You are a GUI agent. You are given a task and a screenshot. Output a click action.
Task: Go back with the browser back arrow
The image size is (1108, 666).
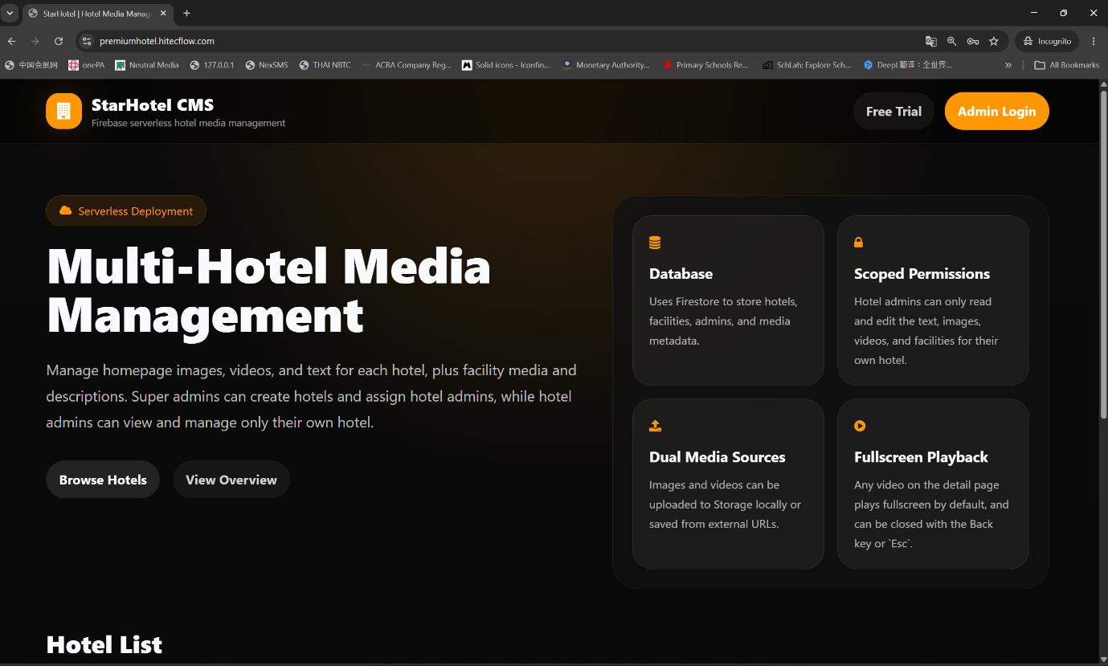tap(12, 41)
